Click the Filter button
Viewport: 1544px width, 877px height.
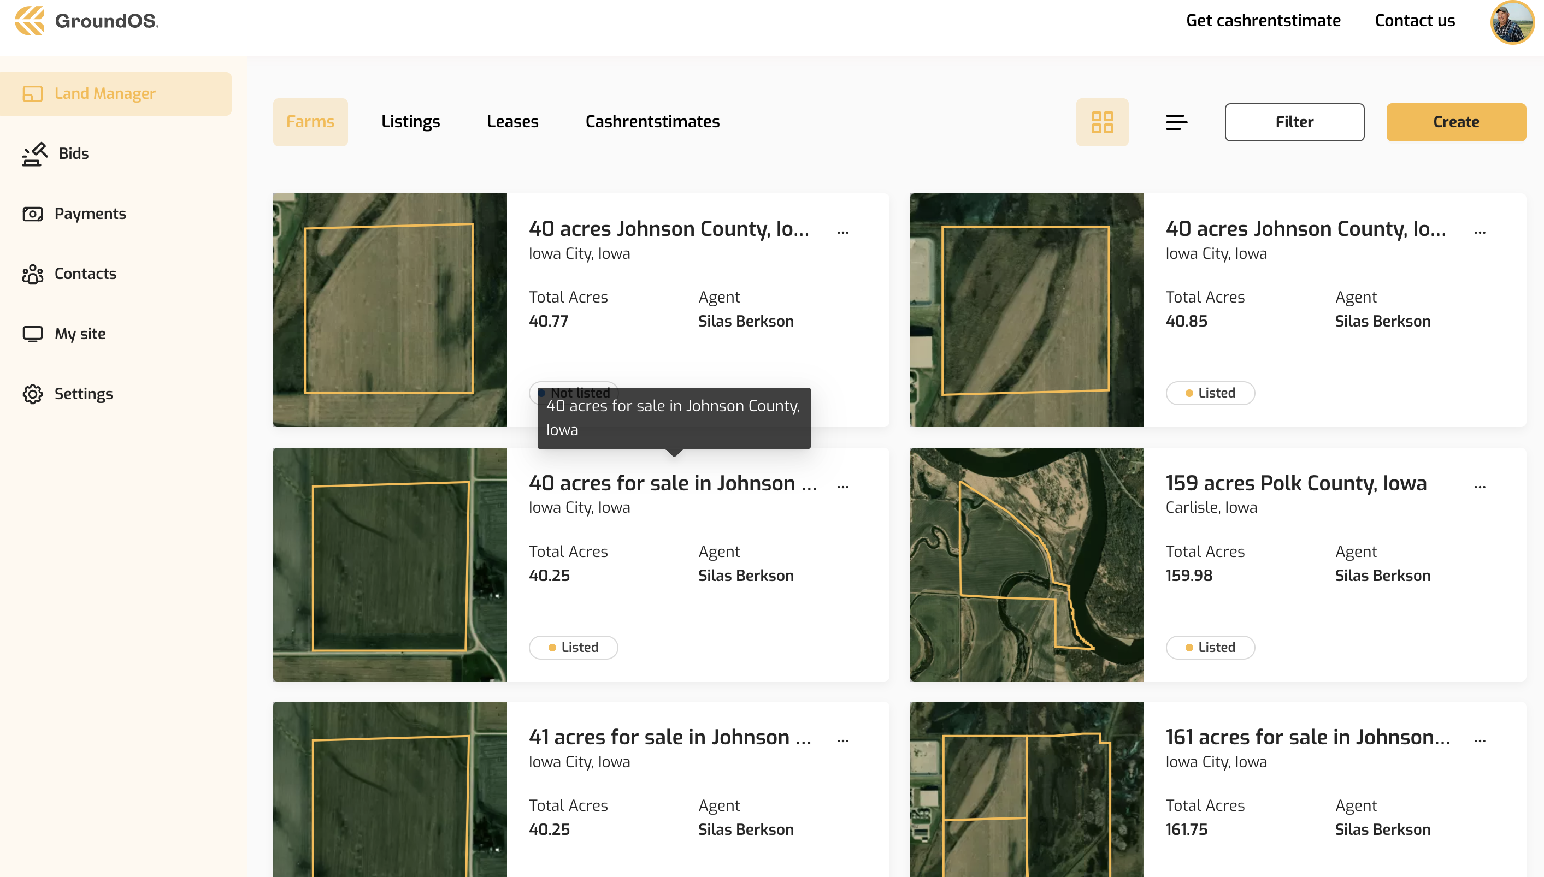(1294, 122)
